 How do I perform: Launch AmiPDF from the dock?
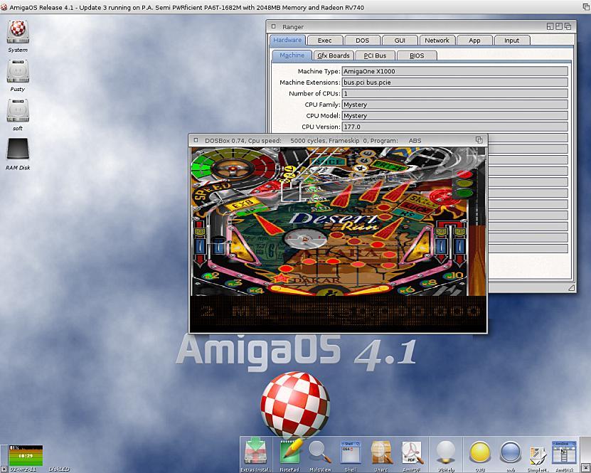coord(412,452)
